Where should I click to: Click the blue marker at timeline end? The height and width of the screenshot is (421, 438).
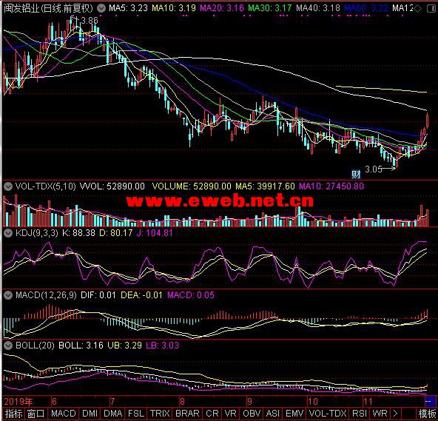pos(429,402)
